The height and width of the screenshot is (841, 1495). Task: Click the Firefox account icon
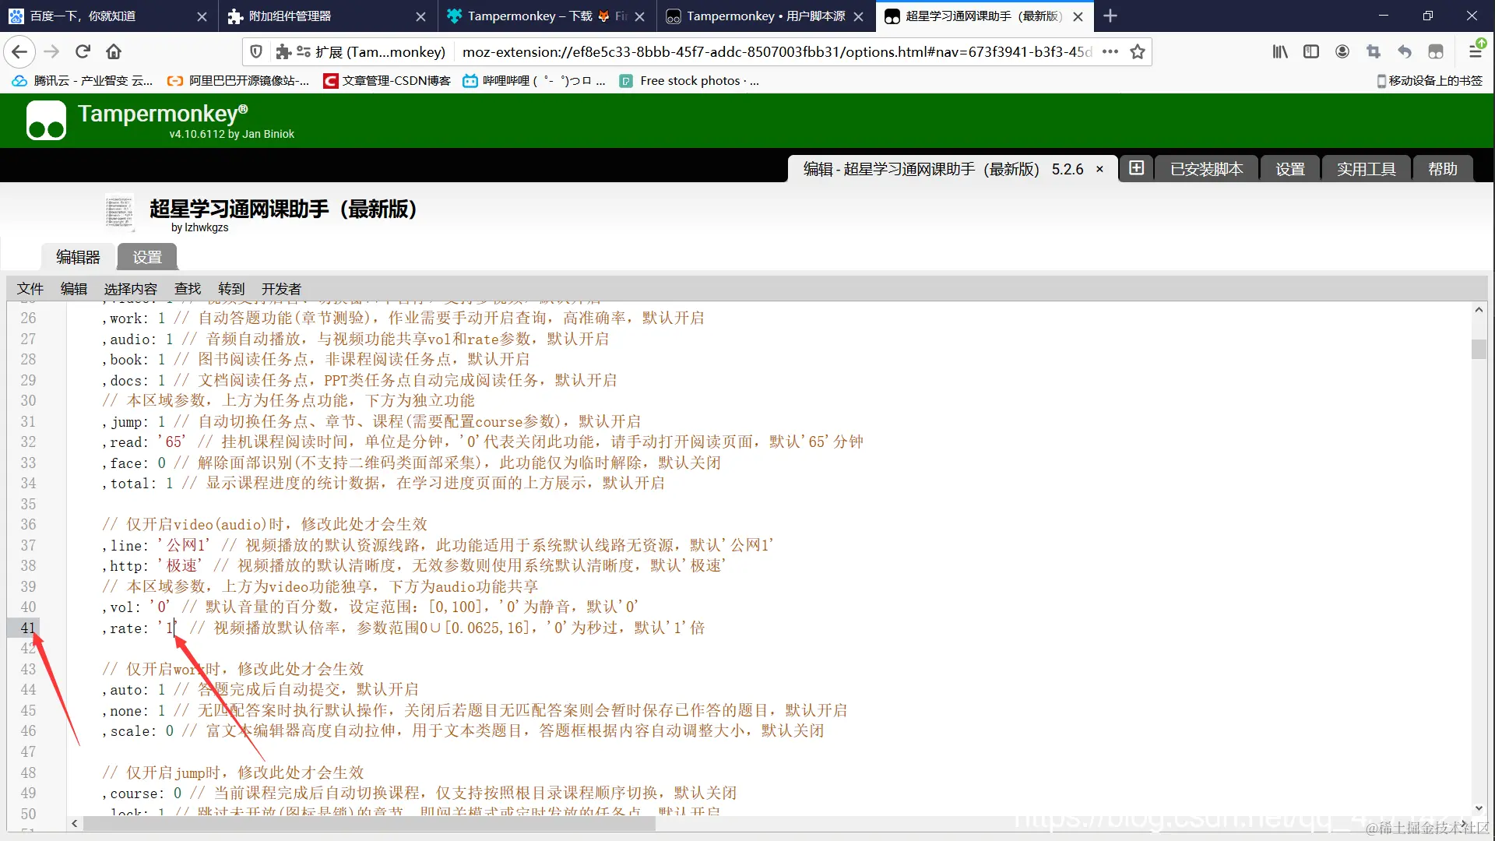[x=1342, y=51]
